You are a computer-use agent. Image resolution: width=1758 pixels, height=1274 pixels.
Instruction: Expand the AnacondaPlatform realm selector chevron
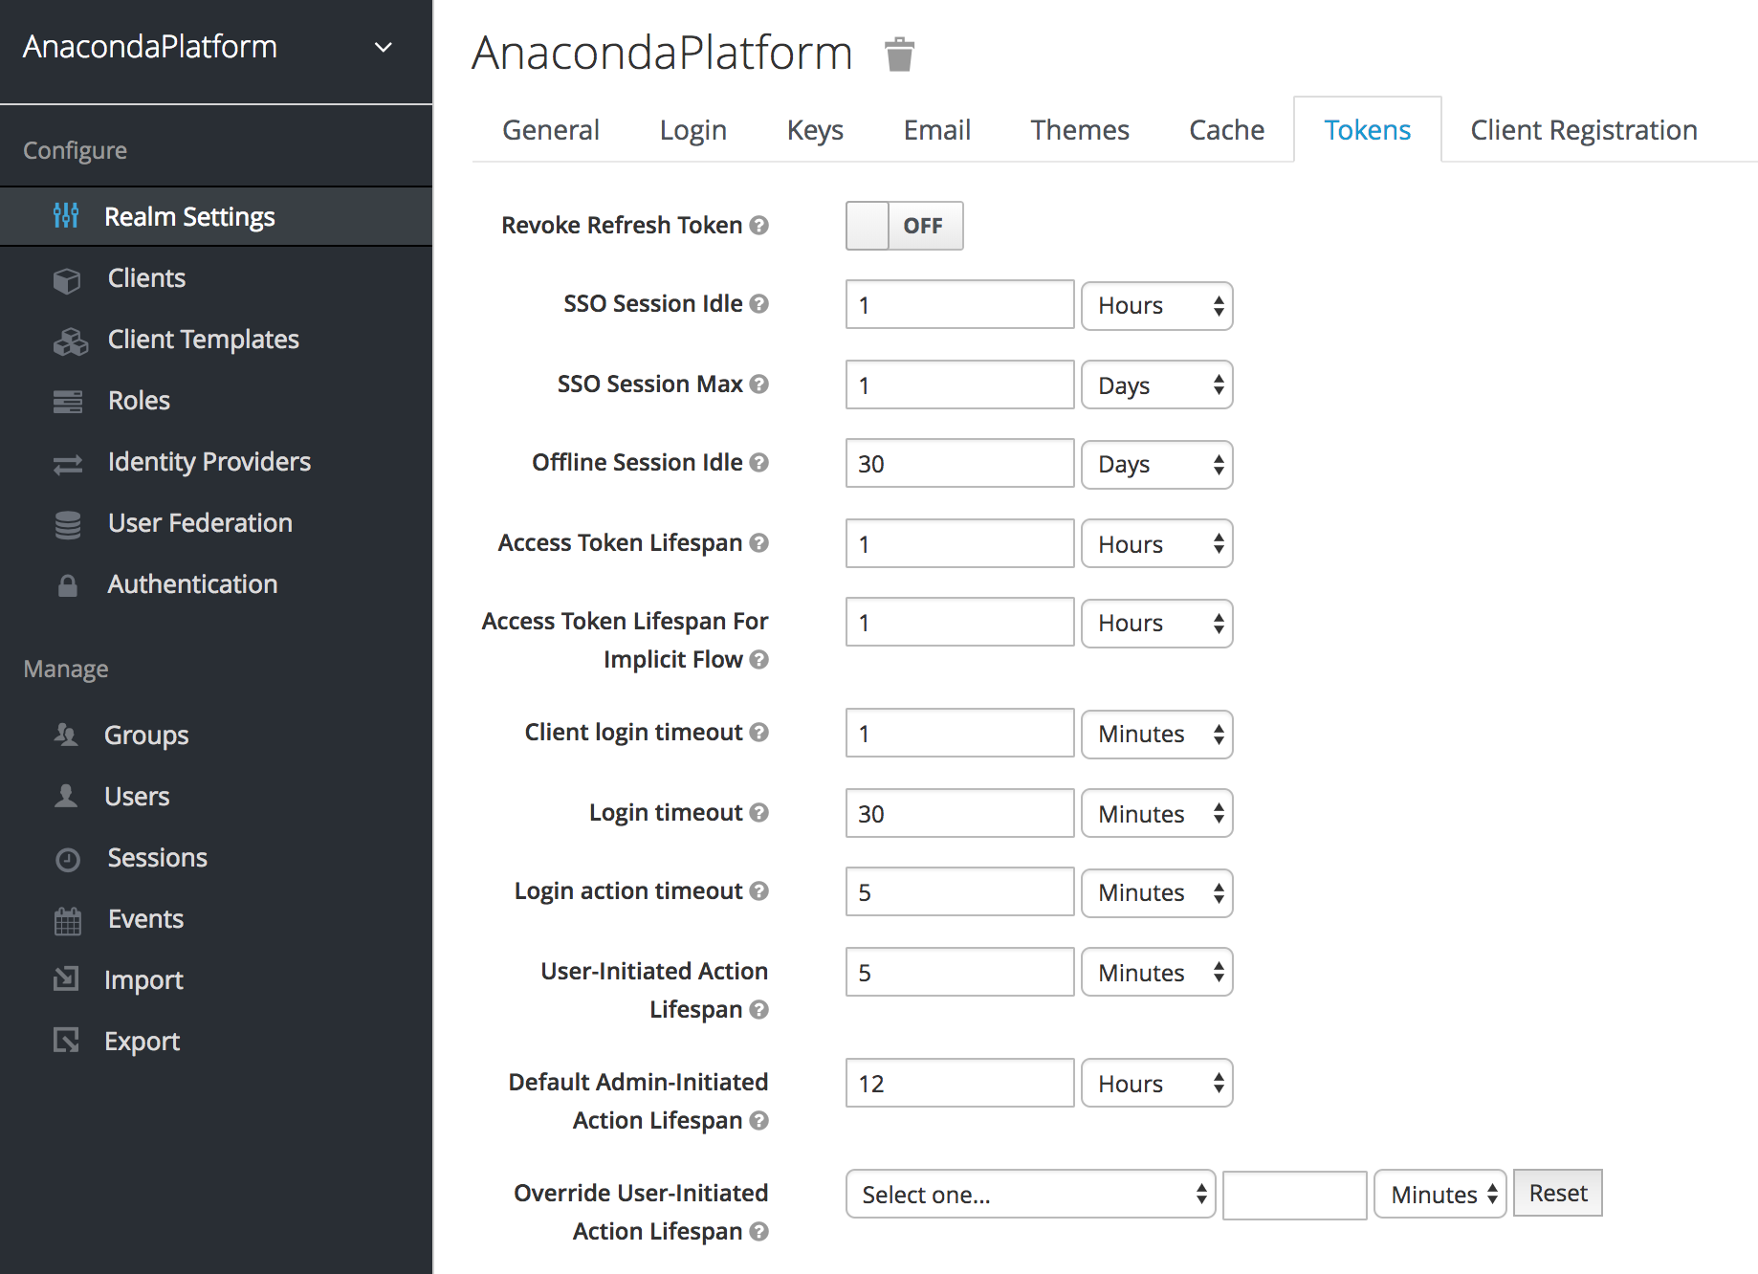(384, 47)
